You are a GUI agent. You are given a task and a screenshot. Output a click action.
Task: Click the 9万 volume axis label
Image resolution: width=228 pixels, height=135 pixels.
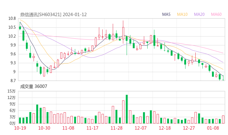pos(13,104)
